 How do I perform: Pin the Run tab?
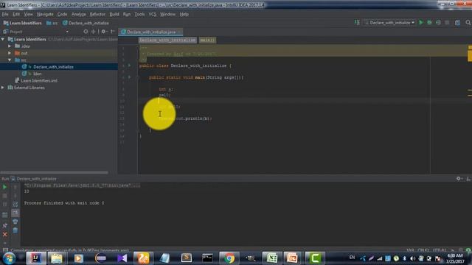(x=5, y=225)
